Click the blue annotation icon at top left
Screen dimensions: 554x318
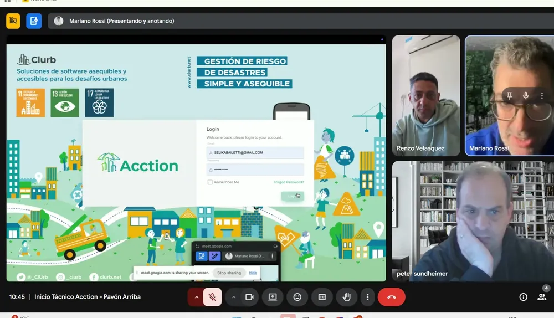pos(34,21)
